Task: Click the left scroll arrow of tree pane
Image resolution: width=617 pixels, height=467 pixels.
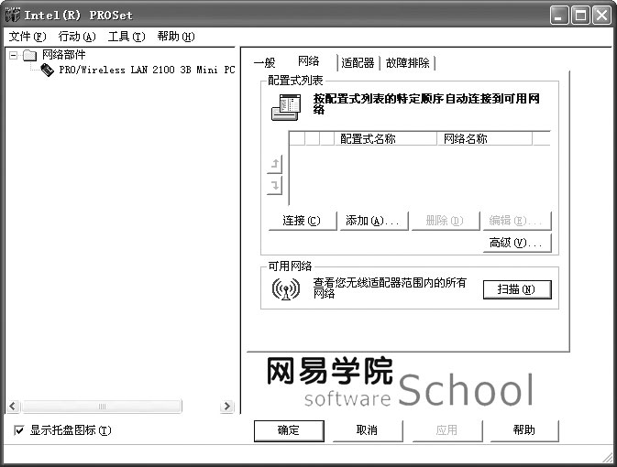Action: tap(13, 406)
